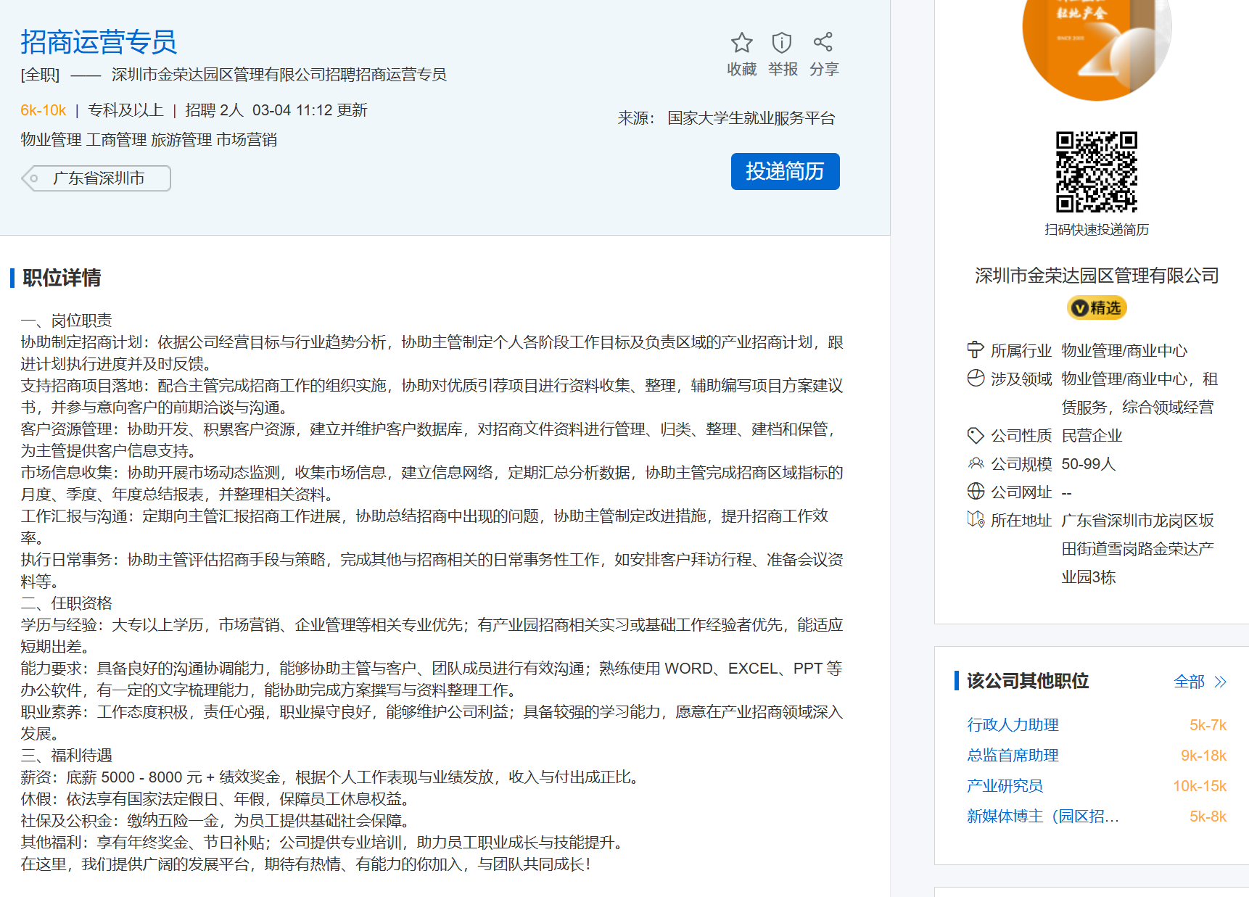Click the star favorite icon

click(x=741, y=44)
